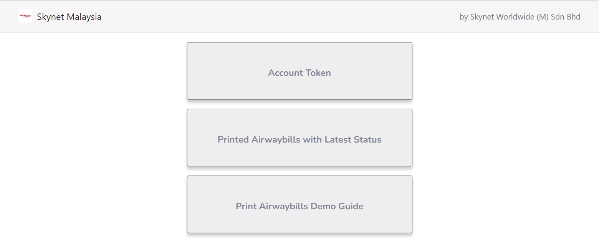
Task: Launch the airwaybill printing demo guide
Action: [x=299, y=204]
